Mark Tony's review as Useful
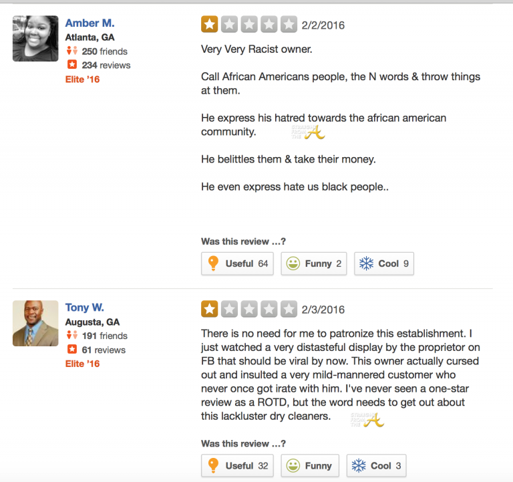513x482 pixels. pyautogui.click(x=238, y=465)
